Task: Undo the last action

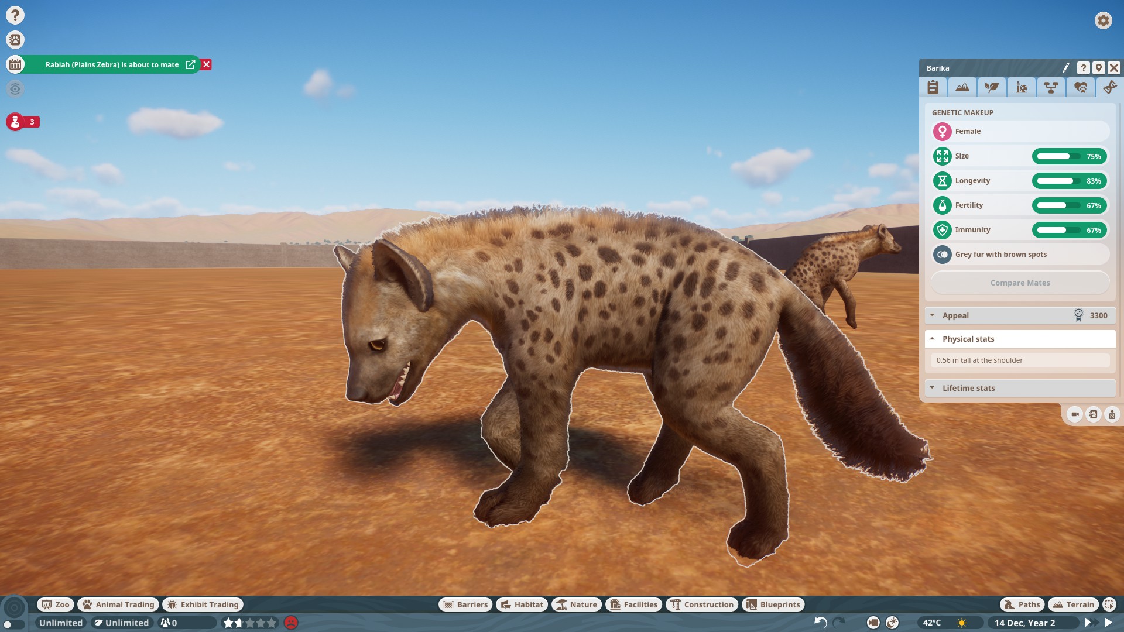Action: click(821, 623)
